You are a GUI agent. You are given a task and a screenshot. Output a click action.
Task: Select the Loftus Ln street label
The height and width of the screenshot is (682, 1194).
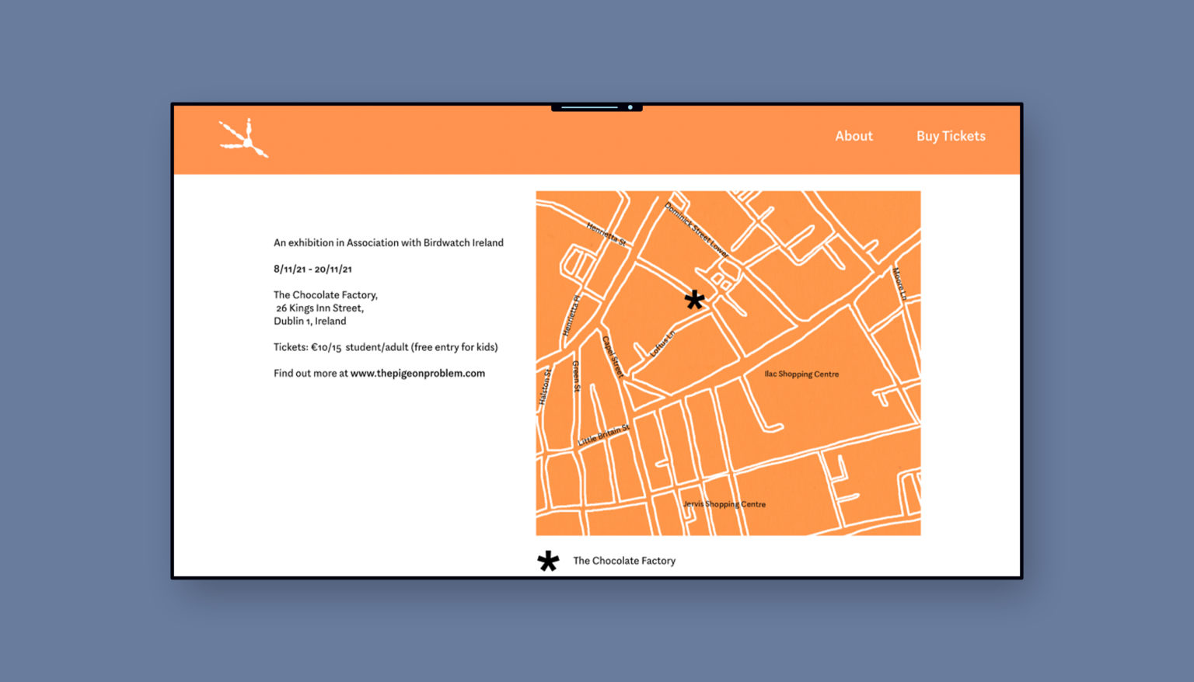[x=662, y=343]
